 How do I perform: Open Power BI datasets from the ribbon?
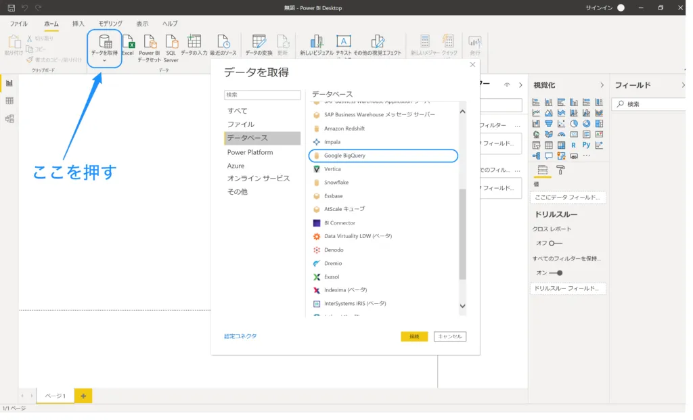tap(150, 48)
